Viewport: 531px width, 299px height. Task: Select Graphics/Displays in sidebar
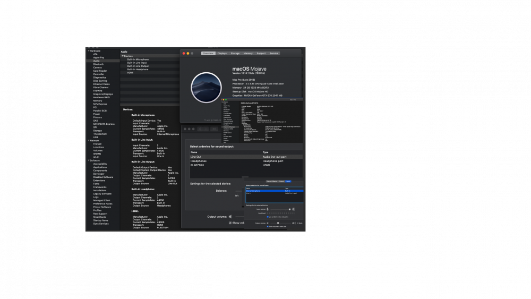103,94
